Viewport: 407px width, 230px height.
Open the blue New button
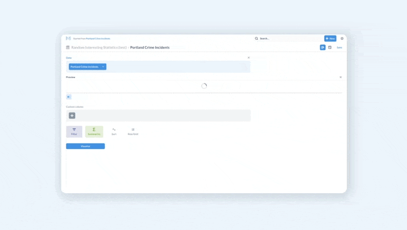point(330,38)
